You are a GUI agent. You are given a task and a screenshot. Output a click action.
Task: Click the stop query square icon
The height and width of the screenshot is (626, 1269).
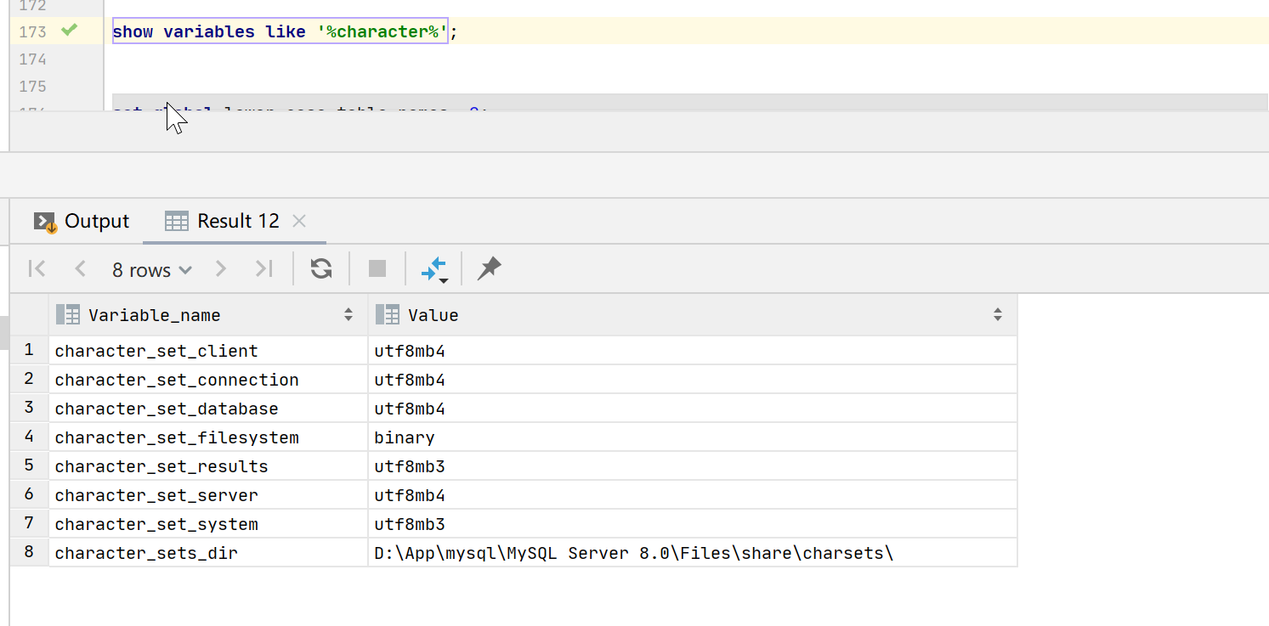click(377, 269)
